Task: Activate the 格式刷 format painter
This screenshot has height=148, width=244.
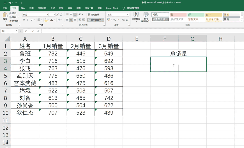Action: (14, 21)
